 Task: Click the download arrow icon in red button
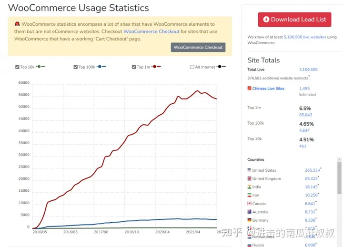(x=266, y=20)
